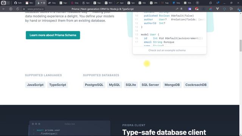
Task: Click the 'model User {' code line
Action: click(x=150, y=34)
